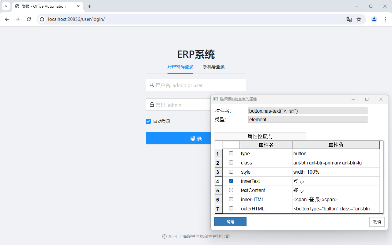Reload the page with the refresh icon
The height and width of the screenshot is (245, 392).
click(x=29, y=19)
